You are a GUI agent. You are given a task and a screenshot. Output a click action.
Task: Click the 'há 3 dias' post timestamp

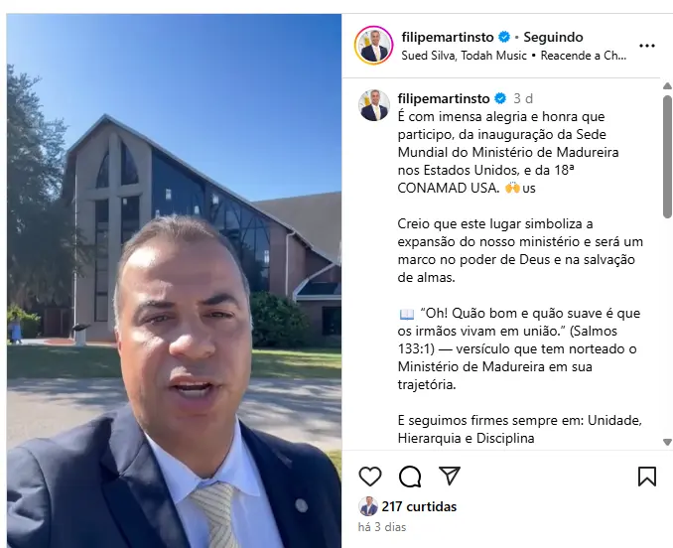click(382, 527)
